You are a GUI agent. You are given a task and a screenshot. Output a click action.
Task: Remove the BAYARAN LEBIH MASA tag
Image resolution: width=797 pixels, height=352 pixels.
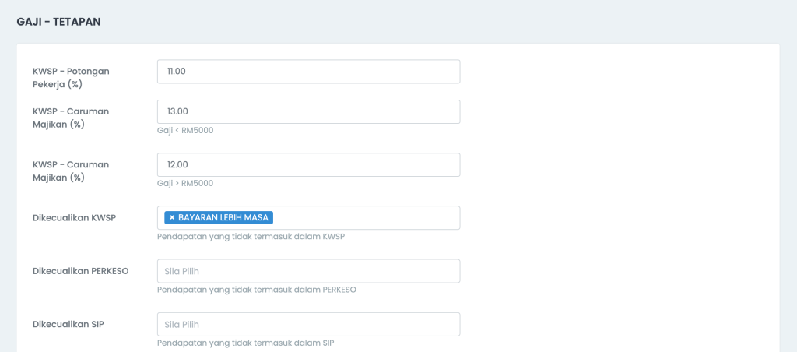(172, 218)
